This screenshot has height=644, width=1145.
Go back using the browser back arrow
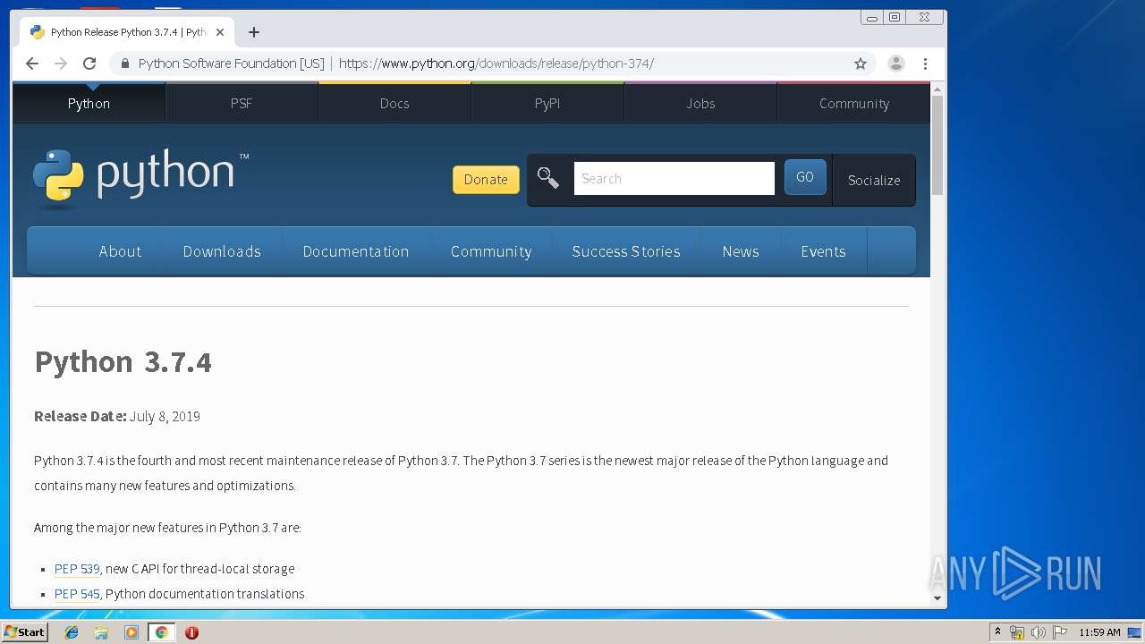coord(32,64)
